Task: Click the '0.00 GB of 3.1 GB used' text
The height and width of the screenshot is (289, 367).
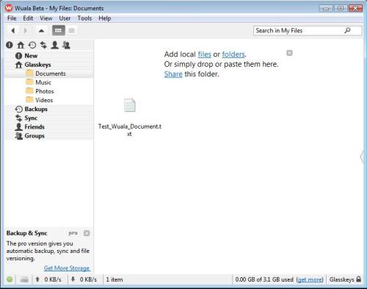Action: coord(264,279)
